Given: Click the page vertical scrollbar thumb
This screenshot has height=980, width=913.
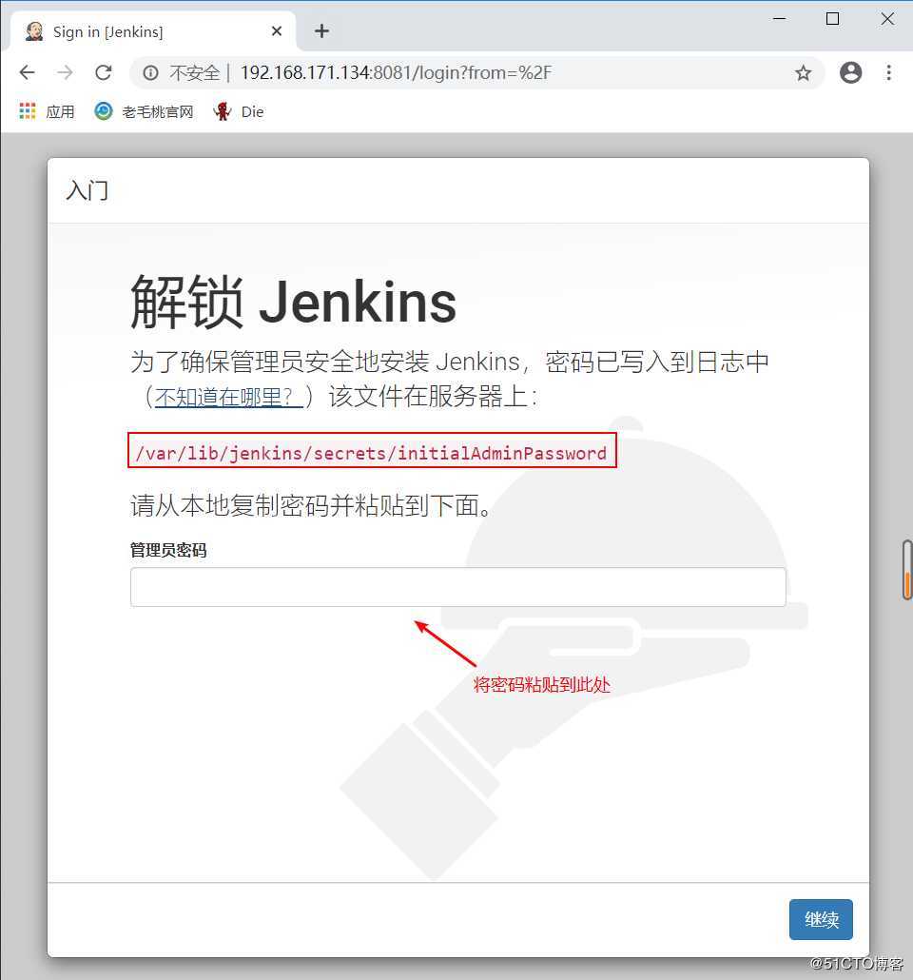Looking at the screenshot, I should [x=906, y=570].
